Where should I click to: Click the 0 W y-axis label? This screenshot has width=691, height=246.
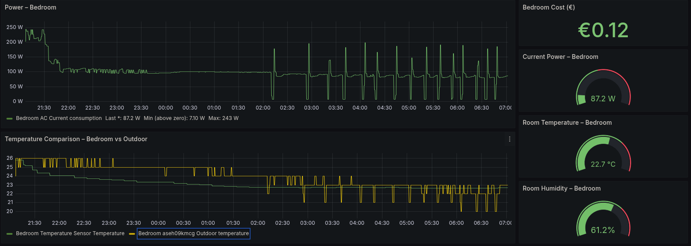[18, 101]
